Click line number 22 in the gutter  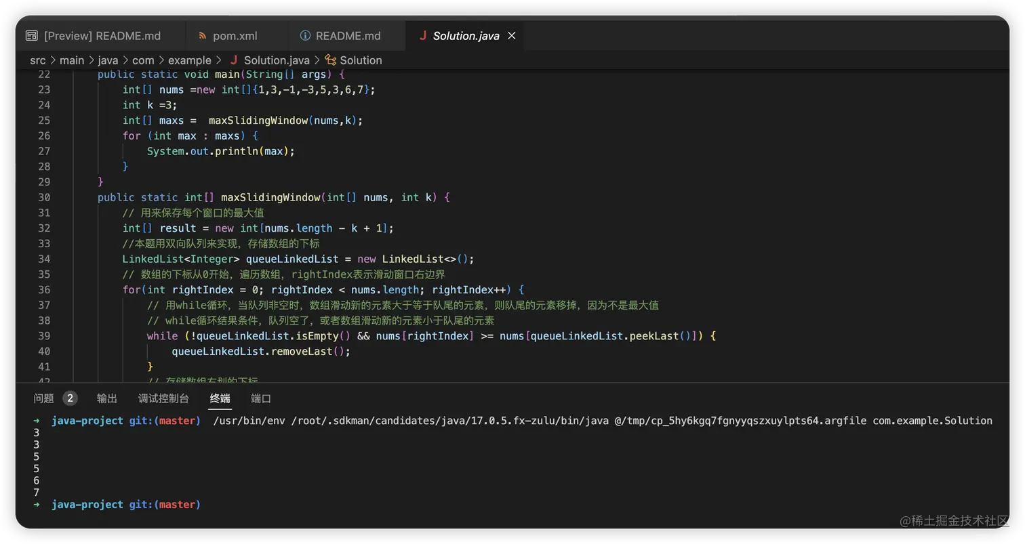tap(44, 74)
